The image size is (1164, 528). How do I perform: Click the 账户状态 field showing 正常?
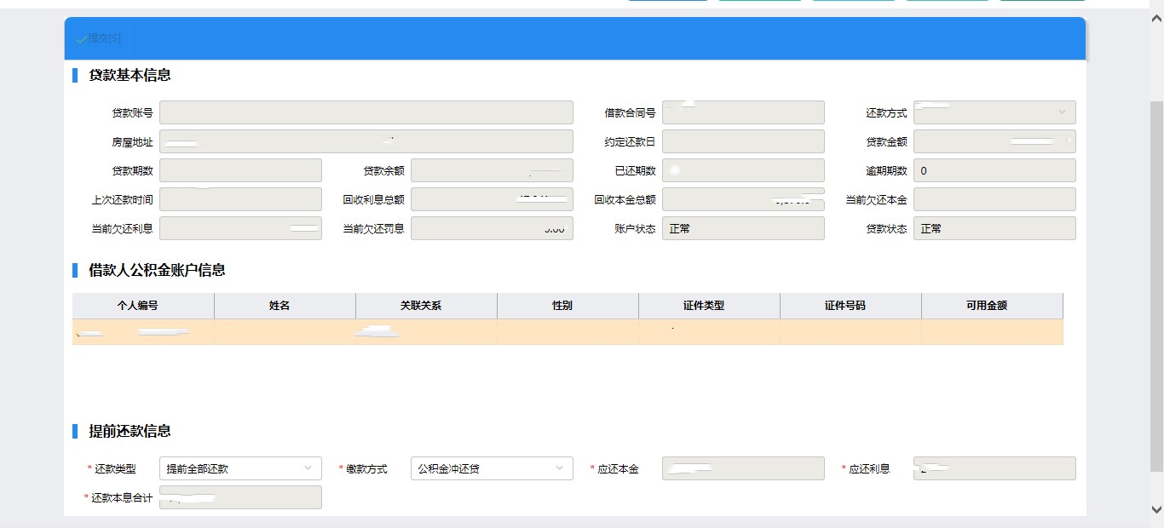[x=743, y=228]
